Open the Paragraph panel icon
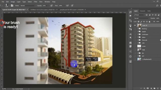Image resolution: width=161 pixels, height=90 pixels. point(130,38)
